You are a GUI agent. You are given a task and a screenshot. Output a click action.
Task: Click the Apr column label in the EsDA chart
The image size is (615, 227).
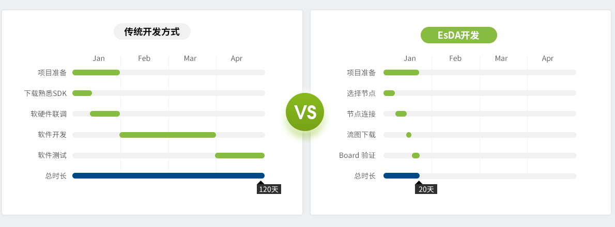(x=547, y=58)
